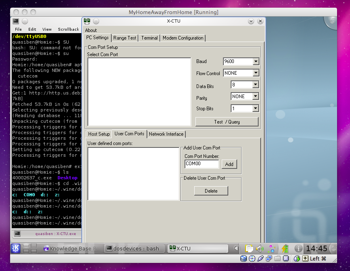Image resolution: width=350 pixels, height=271 pixels.
Task: Open the Parity dropdown
Action: click(256, 96)
